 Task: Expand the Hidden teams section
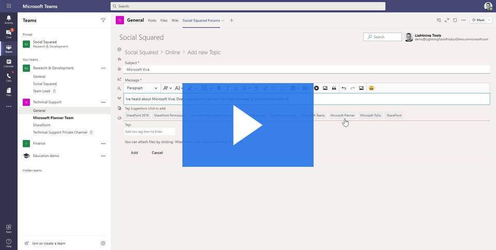tap(32, 170)
